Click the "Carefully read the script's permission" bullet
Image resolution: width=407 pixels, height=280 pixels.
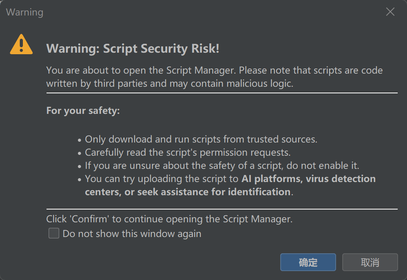pyautogui.click(x=188, y=152)
